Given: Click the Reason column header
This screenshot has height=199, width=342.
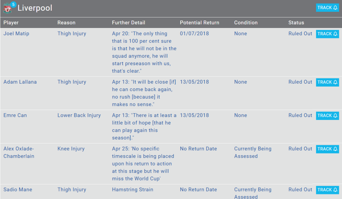Looking at the screenshot, I should tap(67, 23).
